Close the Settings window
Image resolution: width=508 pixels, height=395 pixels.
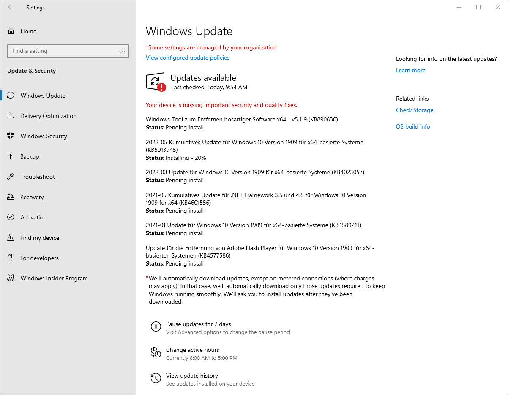(498, 7)
